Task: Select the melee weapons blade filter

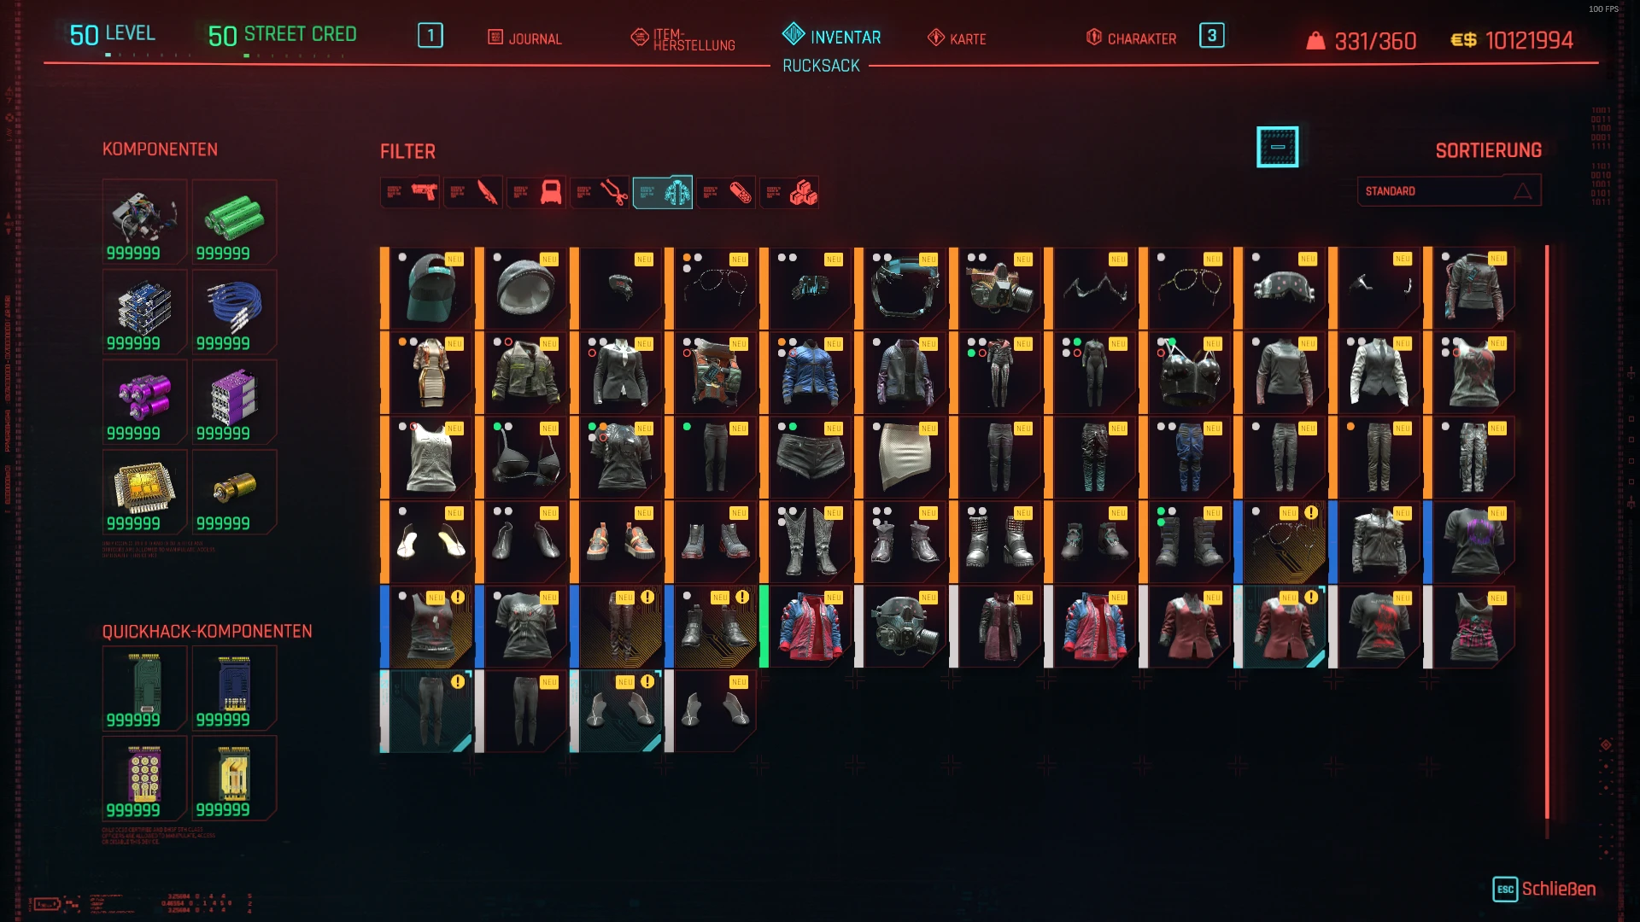Action: pyautogui.click(x=473, y=193)
